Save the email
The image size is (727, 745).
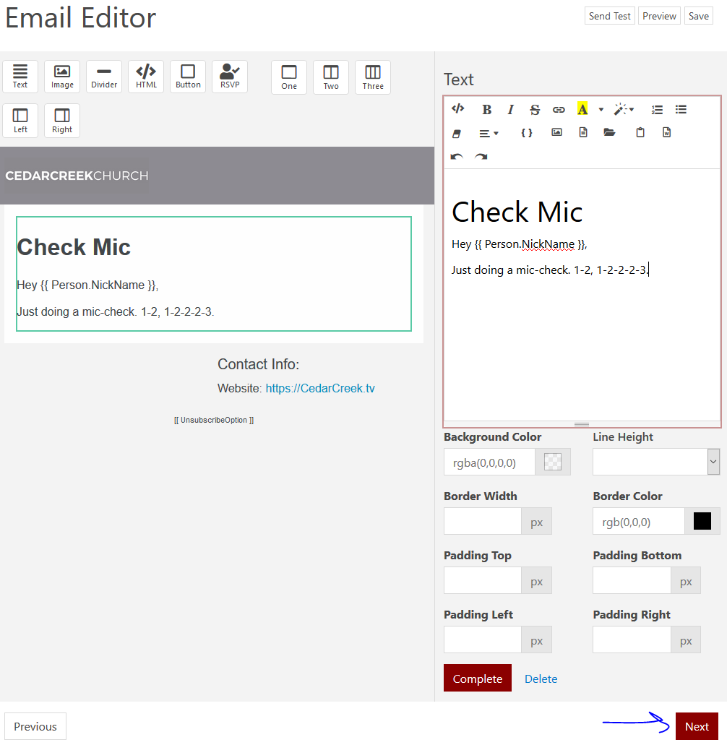[699, 16]
